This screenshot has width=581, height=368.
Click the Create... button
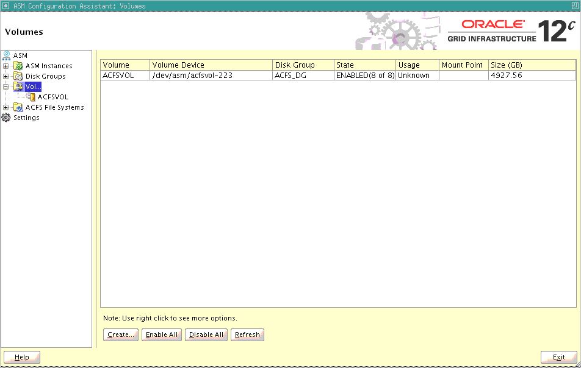121,334
